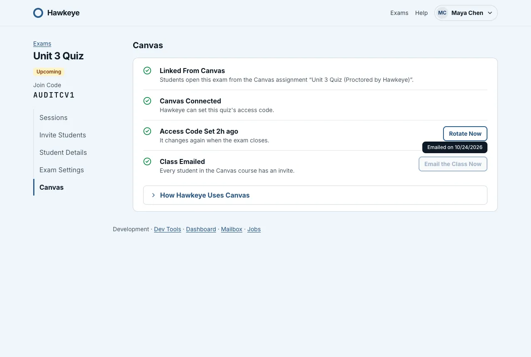Click the Rotate Now button

465,134
